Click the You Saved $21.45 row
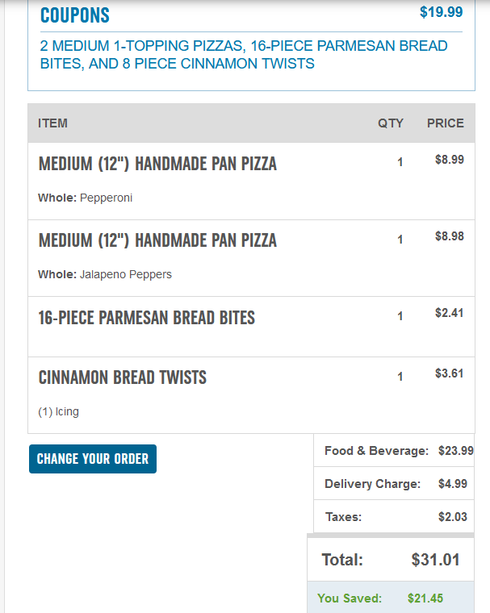Viewport: 490px width, 613px height. tap(391, 598)
